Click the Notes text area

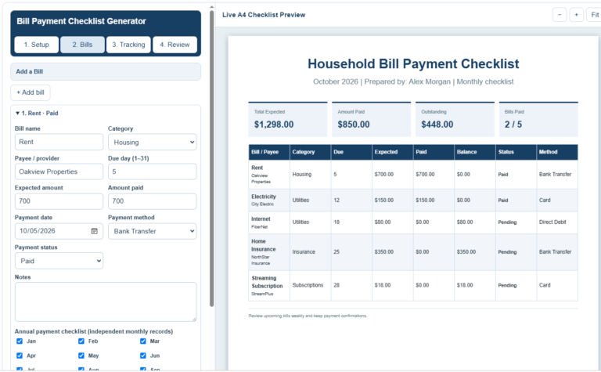click(x=106, y=302)
